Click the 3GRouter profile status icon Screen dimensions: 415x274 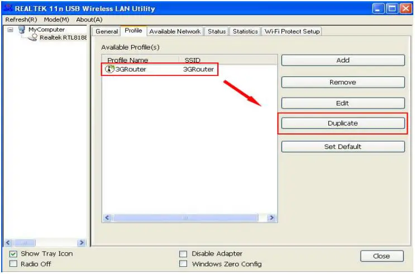pos(109,69)
